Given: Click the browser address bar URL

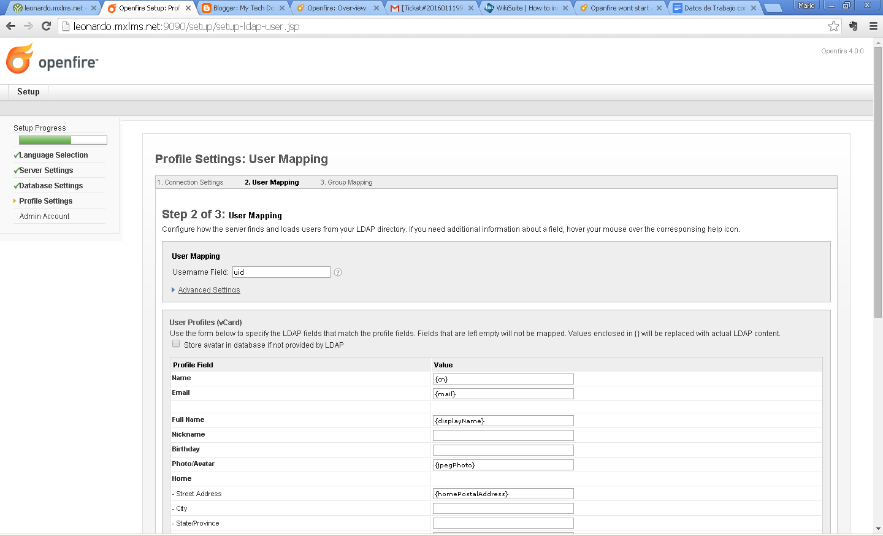Looking at the screenshot, I should 186,26.
